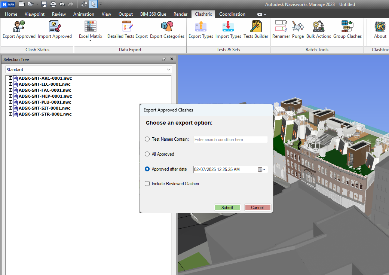
Task: Expand the ADSK-SNT-MEP-0001.nwc node
Action: click(10, 96)
